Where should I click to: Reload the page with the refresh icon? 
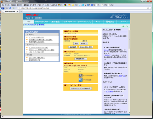10,8
